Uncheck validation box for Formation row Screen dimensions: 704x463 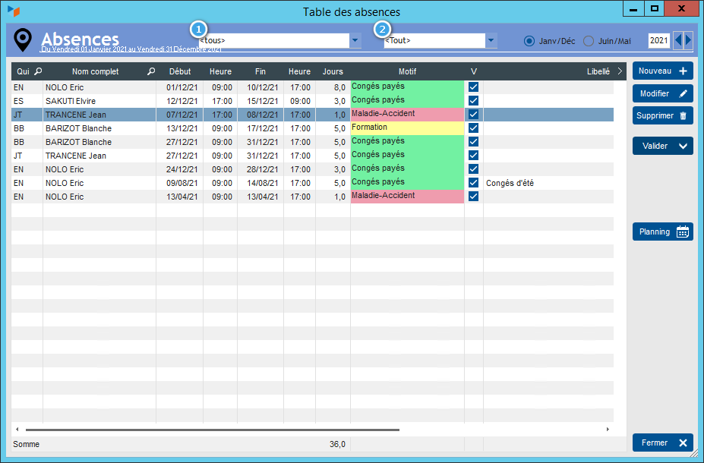point(474,128)
